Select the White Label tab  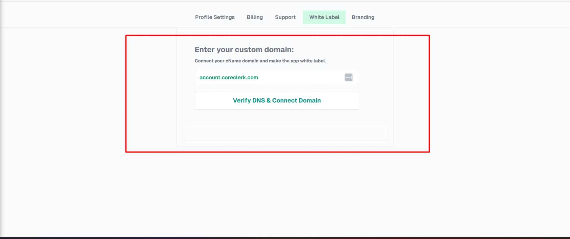[324, 17]
